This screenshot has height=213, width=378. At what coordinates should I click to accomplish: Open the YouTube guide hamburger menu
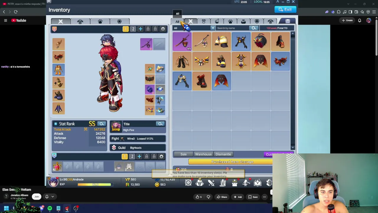pos(5,20)
